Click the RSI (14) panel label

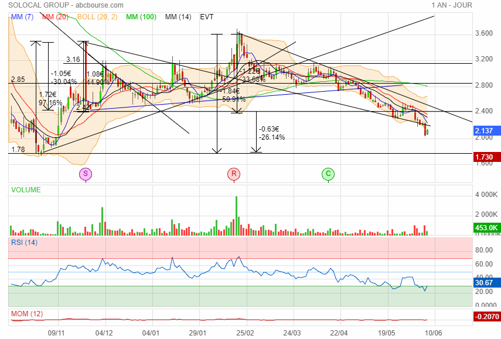click(24, 243)
